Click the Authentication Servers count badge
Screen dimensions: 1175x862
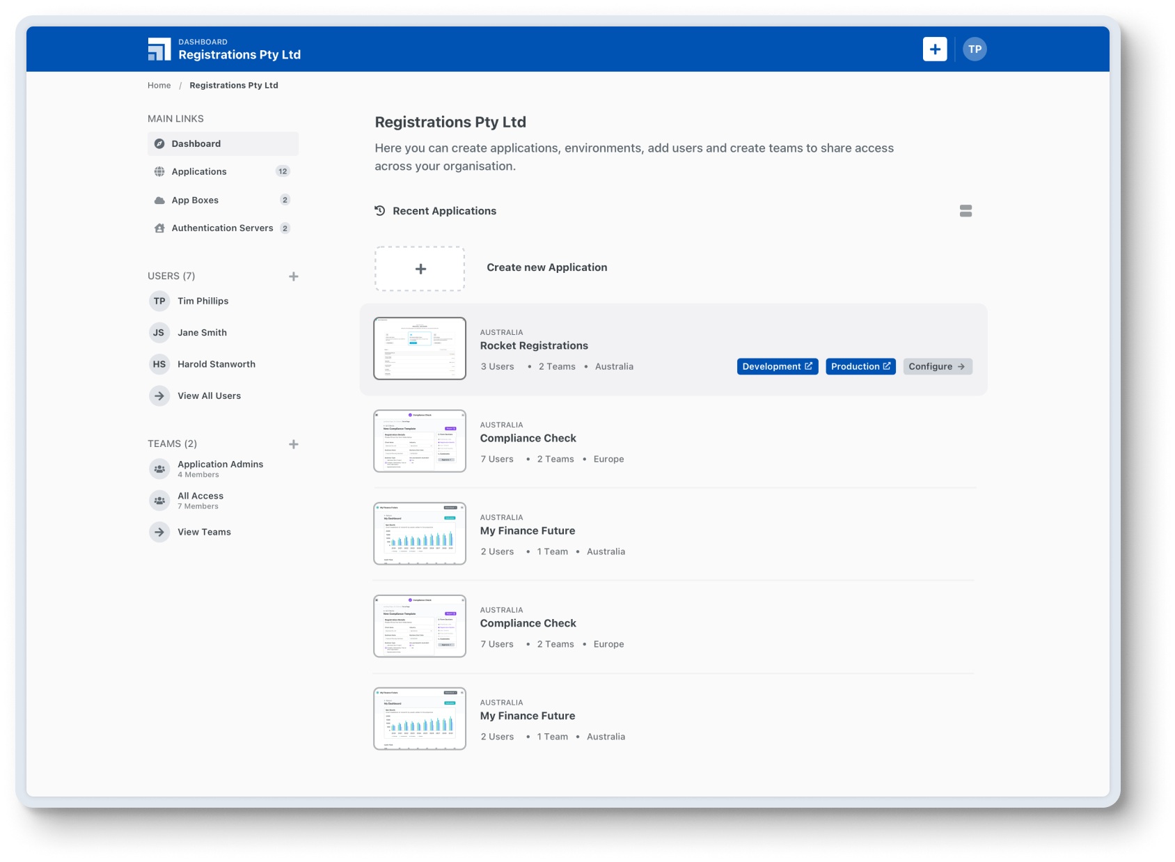[x=285, y=228]
